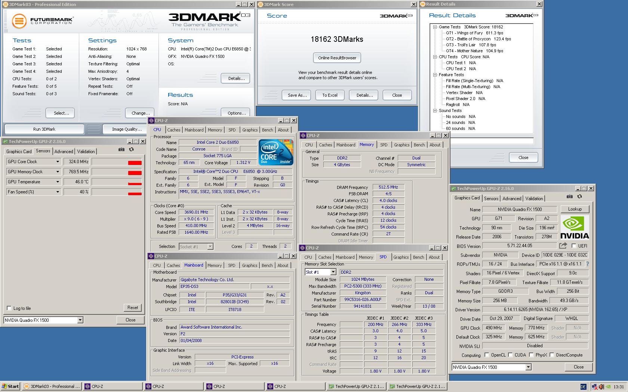The width and height of the screenshot is (628, 392).
Task: Click the Change... settings button
Action: tap(141, 113)
